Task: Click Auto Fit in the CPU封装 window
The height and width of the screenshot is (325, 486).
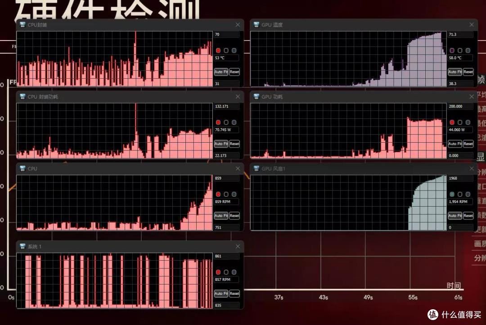Action: (x=221, y=72)
